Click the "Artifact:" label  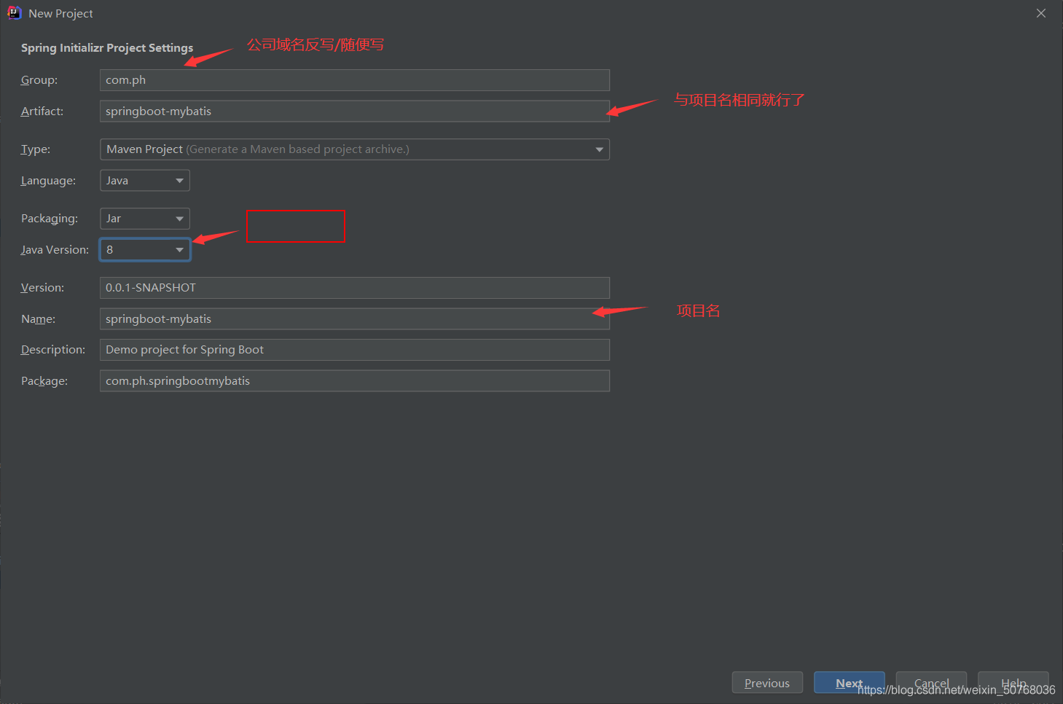coord(42,111)
